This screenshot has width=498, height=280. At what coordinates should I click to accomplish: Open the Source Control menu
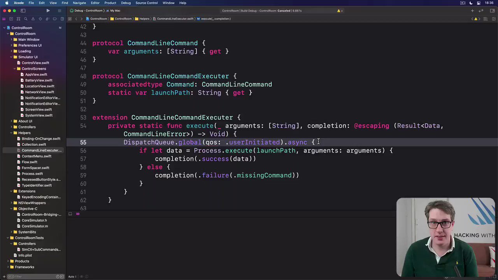[x=146, y=3]
